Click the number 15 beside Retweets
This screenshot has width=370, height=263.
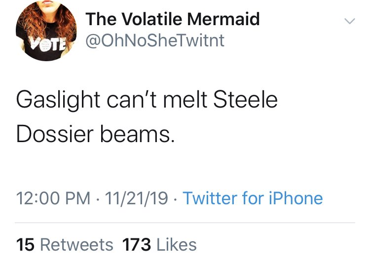coord(25,245)
